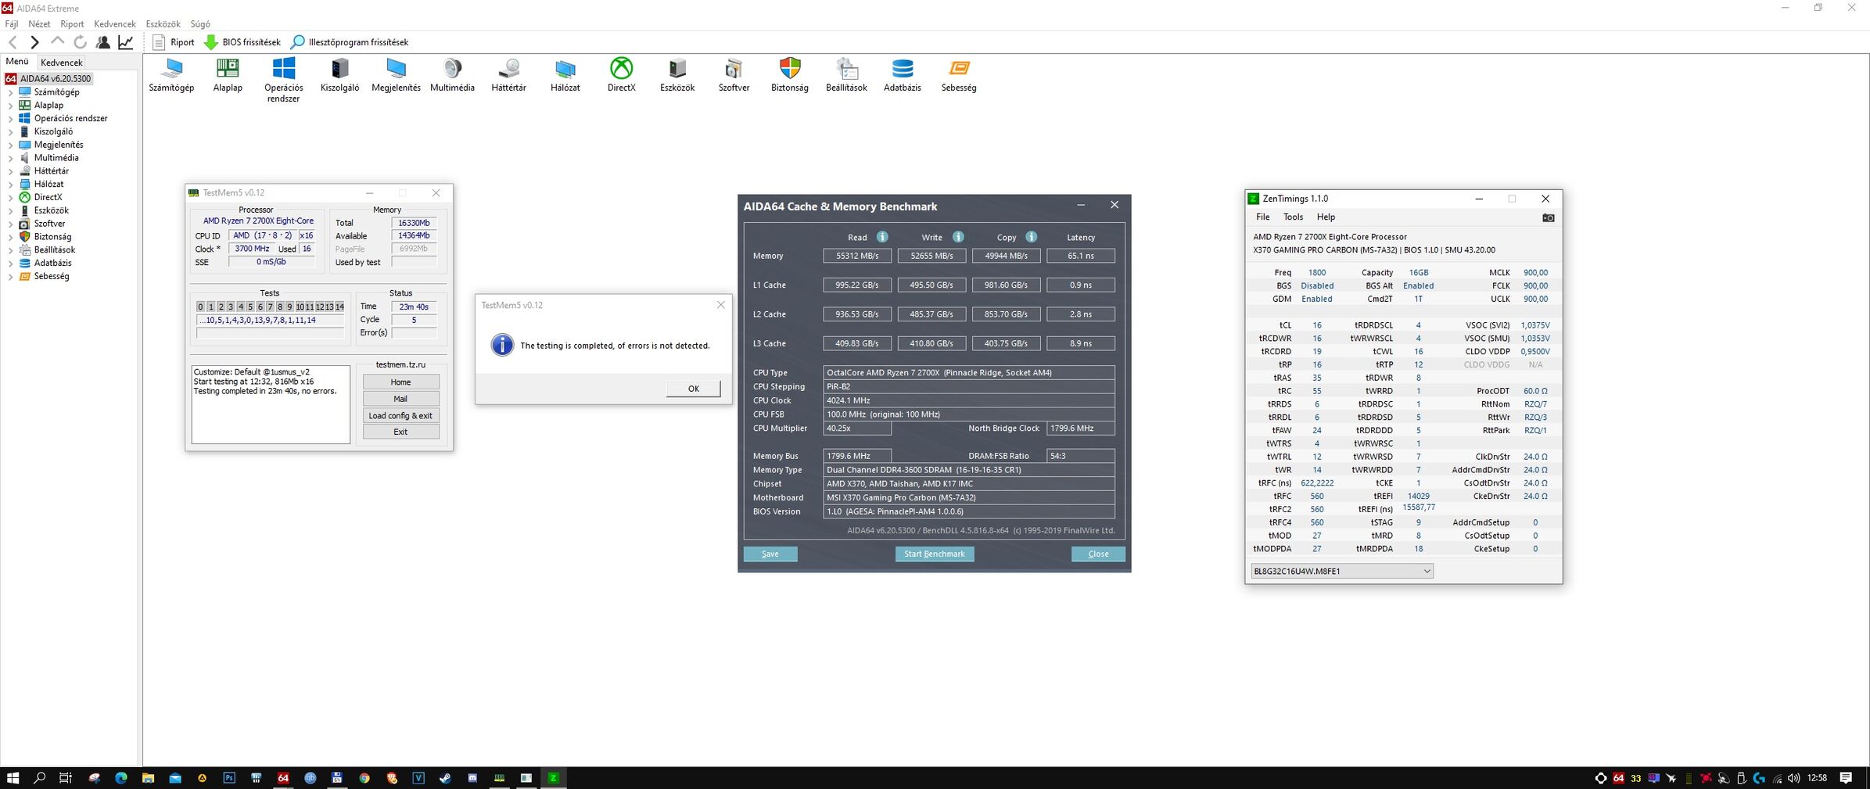Viewport: 1870px width, 789px height.
Task: Expand the Sebesség tree node
Action: pyautogui.click(x=10, y=277)
